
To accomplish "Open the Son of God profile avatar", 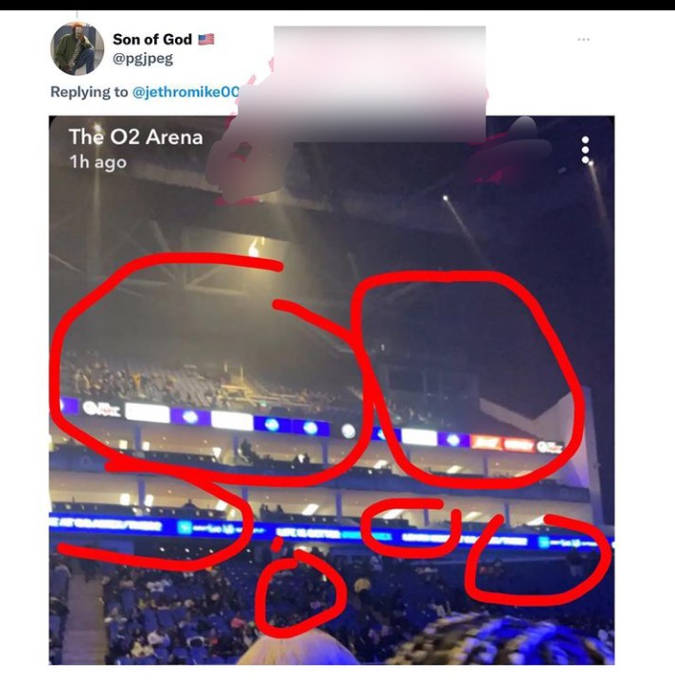I will pyautogui.click(x=77, y=48).
